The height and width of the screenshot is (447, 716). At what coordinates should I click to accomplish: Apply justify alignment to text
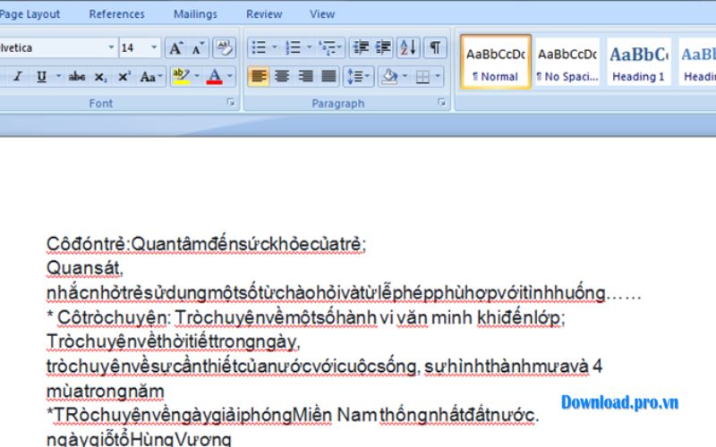point(329,77)
